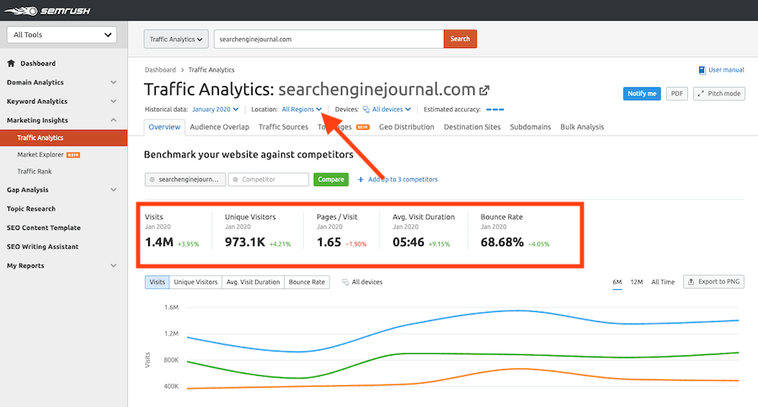Screen dimensions: 758x407
Task: Switch to the Destination Sites tab
Action: [x=472, y=126]
